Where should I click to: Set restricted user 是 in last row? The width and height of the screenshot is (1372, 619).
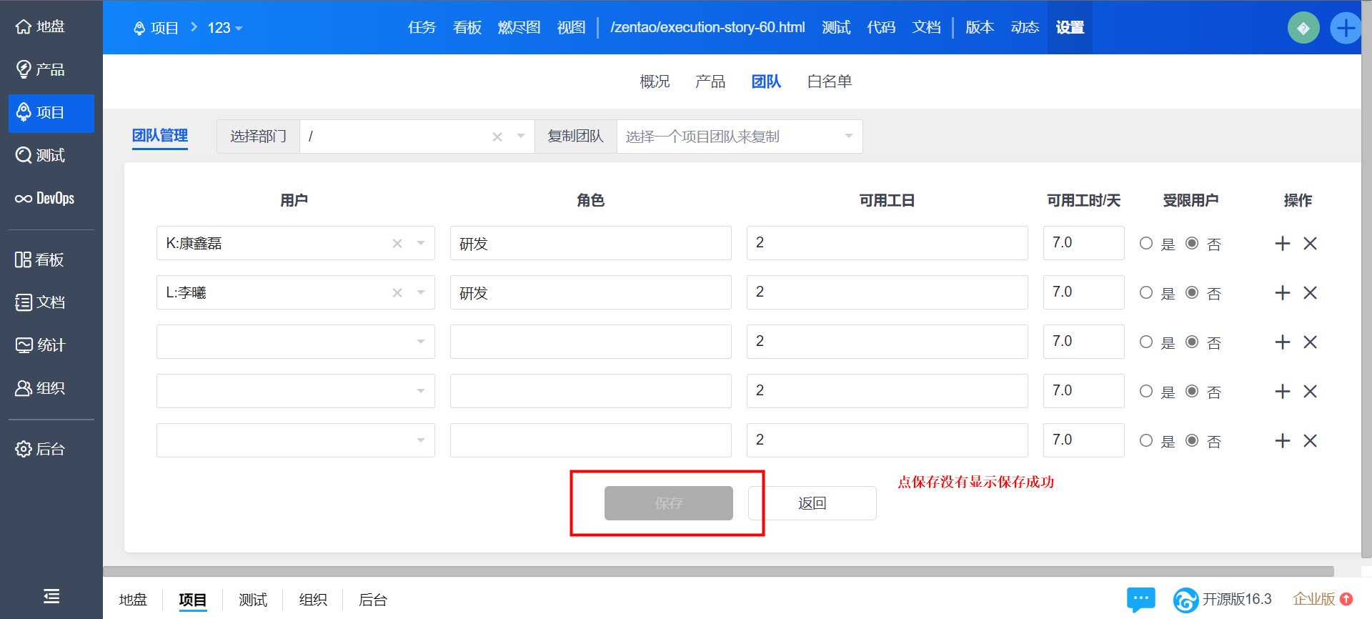point(1146,441)
